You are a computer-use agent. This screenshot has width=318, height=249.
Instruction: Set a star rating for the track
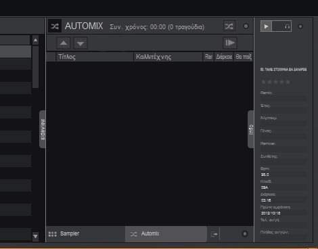pyautogui.click(x=275, y=82)
